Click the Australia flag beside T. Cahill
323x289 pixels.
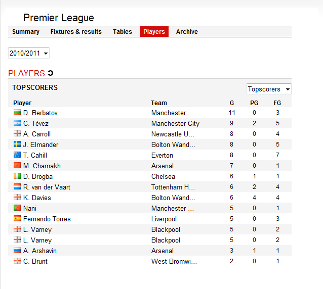17,155
